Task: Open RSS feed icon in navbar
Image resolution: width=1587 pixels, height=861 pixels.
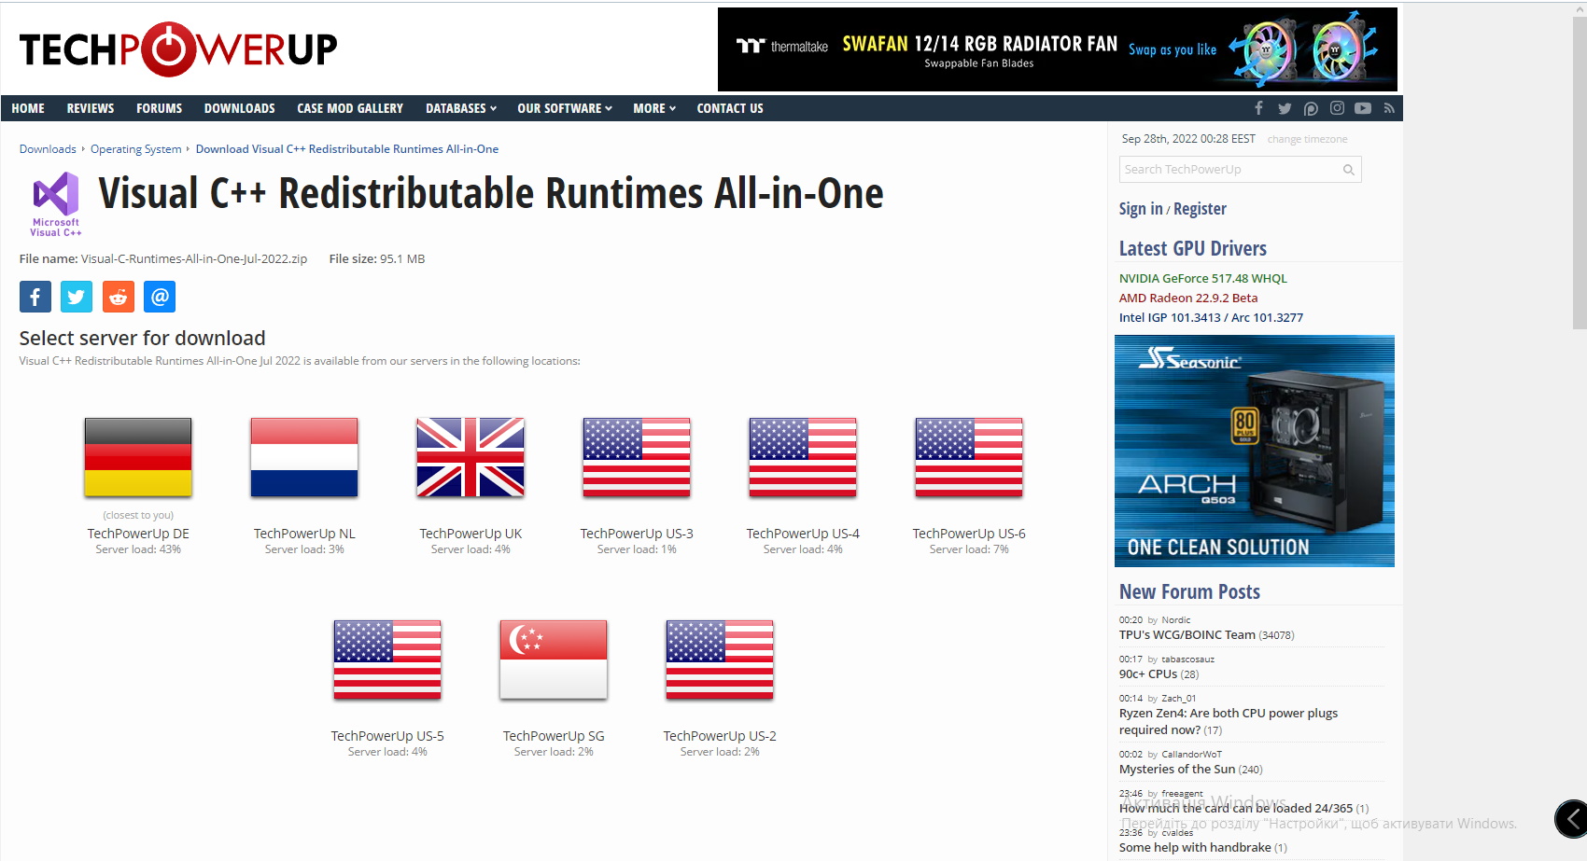Action: [x=1389, y=108]
